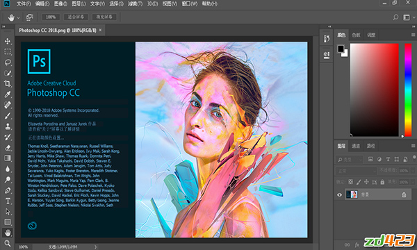Select the Pen tool

tap(8, 190)
